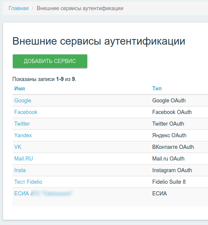Image resolution: width=208 pixels, height=225 pixels.
Task: Select the Яндекс OAuth type cell
Action: pos(169,135)
